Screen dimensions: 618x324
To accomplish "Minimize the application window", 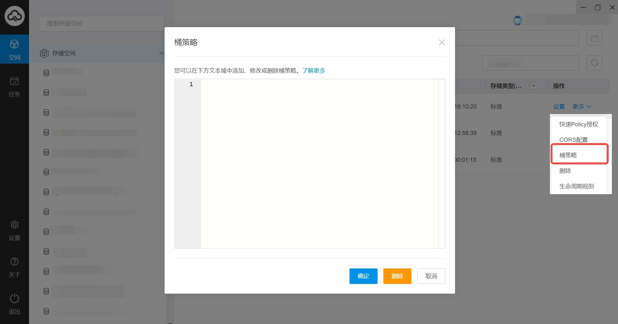I will tap(583, 7).
